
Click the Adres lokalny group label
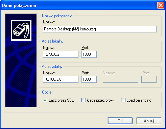point(53,41)
